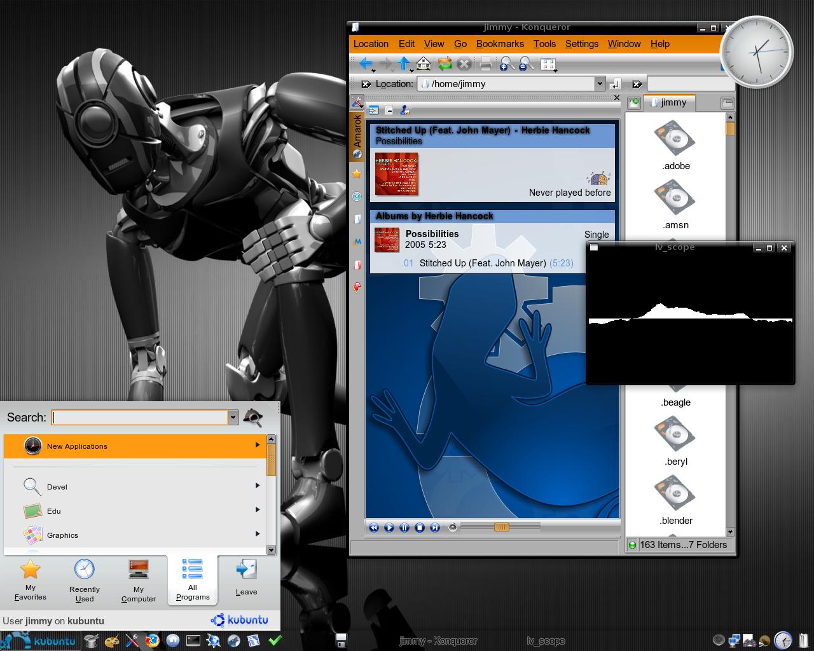The width and height of the screenshot is (814, 651).
Task: Stop playback in Amarok sidebar player
Action: 420,527
